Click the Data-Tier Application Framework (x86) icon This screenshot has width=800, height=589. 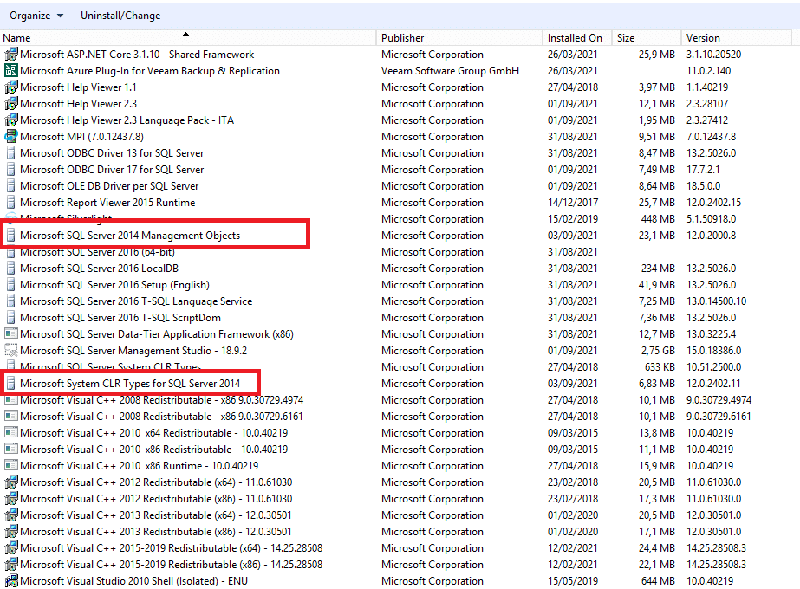pyautogui.click(x=10, y=334)
